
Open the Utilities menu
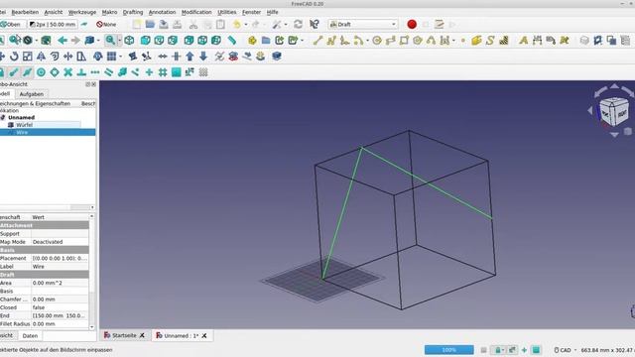227,12
